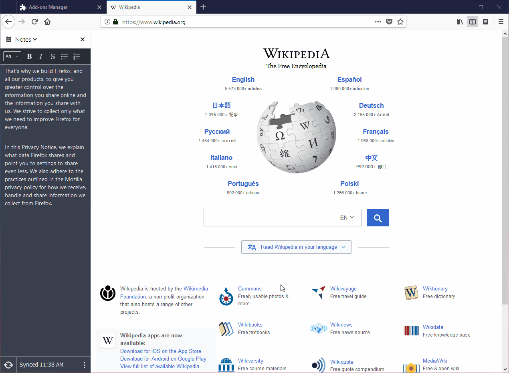The width and height of the screenshot is (509, 373).
Task: Click the Wiktionary logo icon
Action: coord(411,293)
